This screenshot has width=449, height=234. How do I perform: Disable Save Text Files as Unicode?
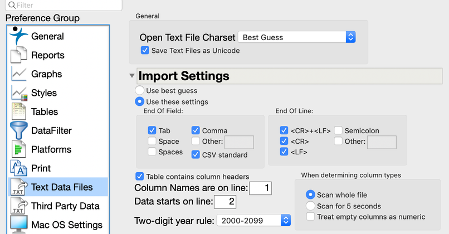point(145,51)
